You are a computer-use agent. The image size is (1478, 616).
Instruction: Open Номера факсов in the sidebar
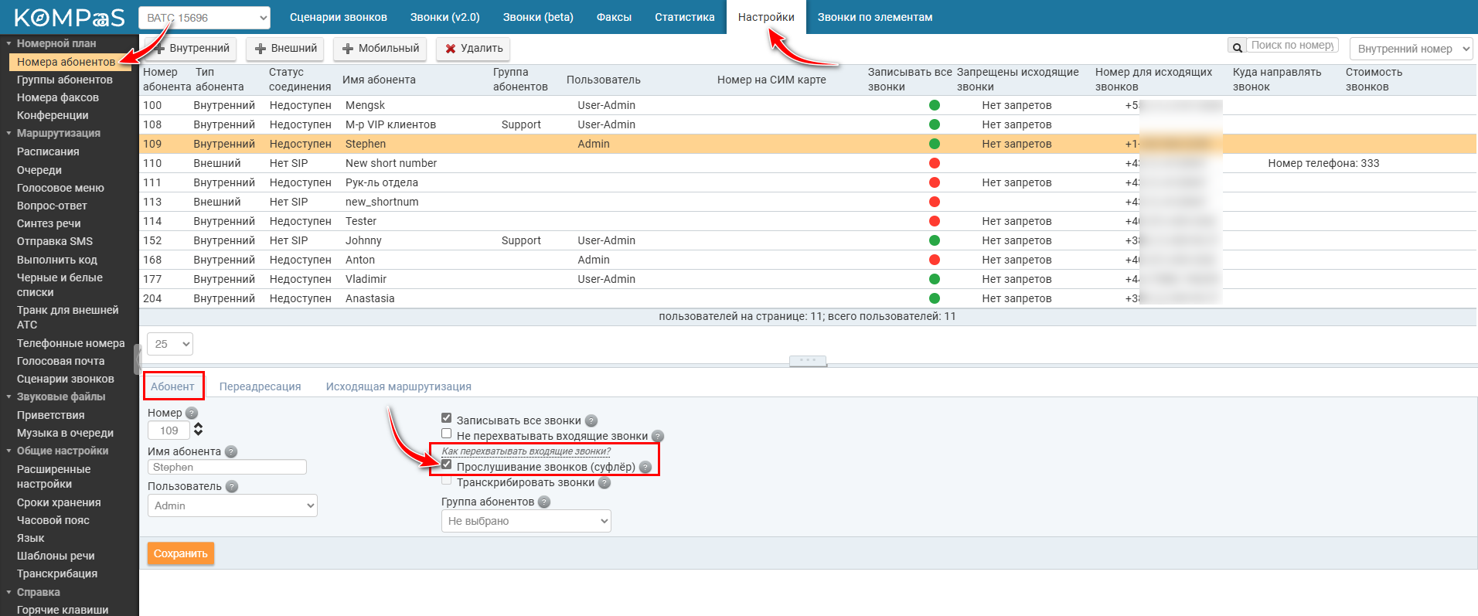[58, 97]
